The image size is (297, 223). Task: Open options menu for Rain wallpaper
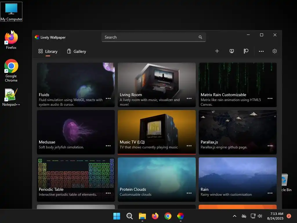[270, 193]
